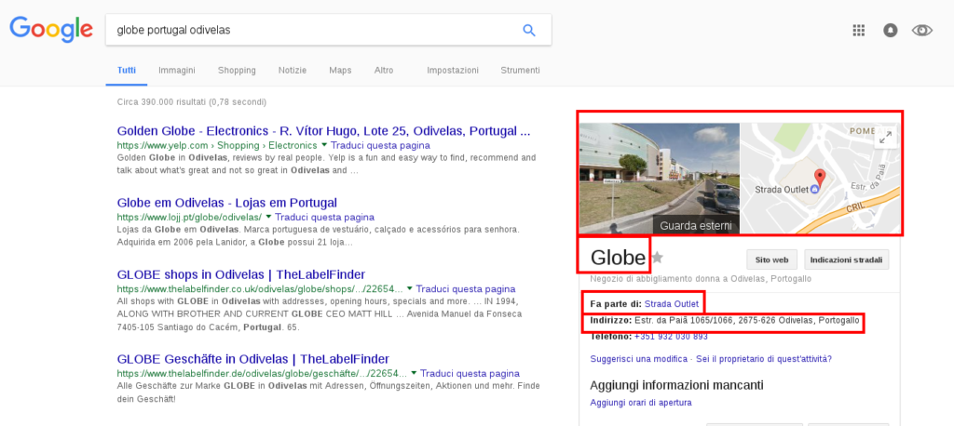Click the phone number +351 932 030 893
954x426 pixels.
point(671,336)
